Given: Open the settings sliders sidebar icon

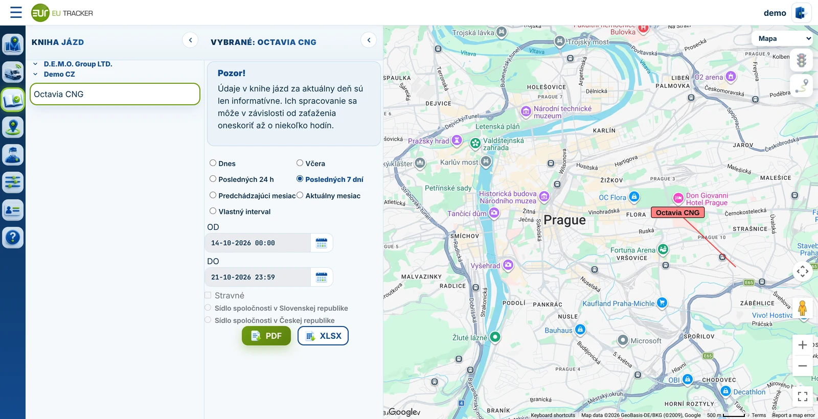Looking at the screenshot, I should point(13,182).
